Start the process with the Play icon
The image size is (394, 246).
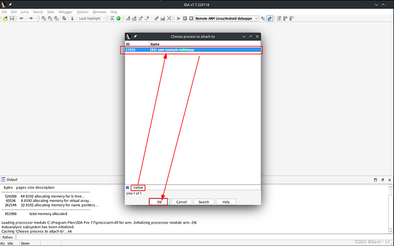point(178,18)
